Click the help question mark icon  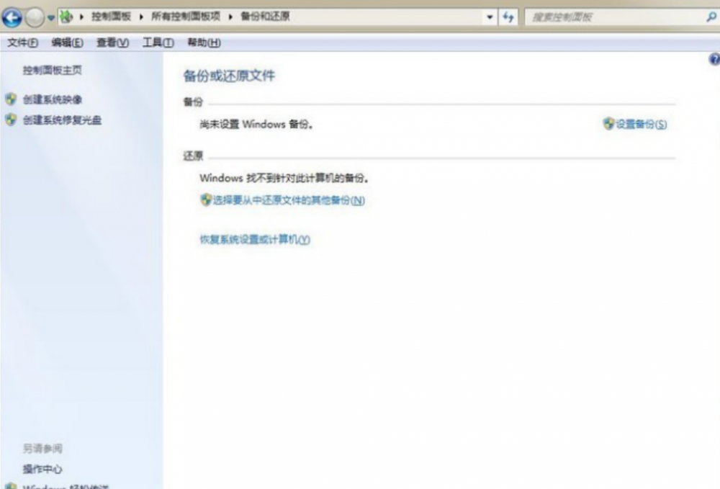[714, 60]
